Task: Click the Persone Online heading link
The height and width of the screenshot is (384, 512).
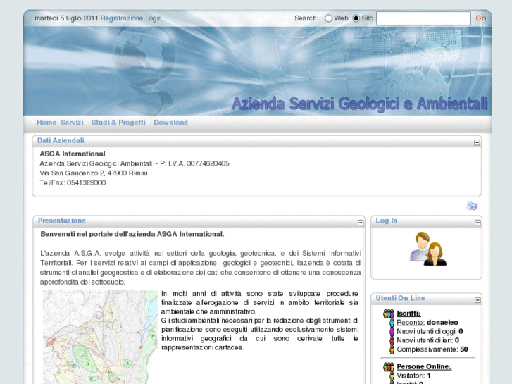Action: click(x=424, y=366)
